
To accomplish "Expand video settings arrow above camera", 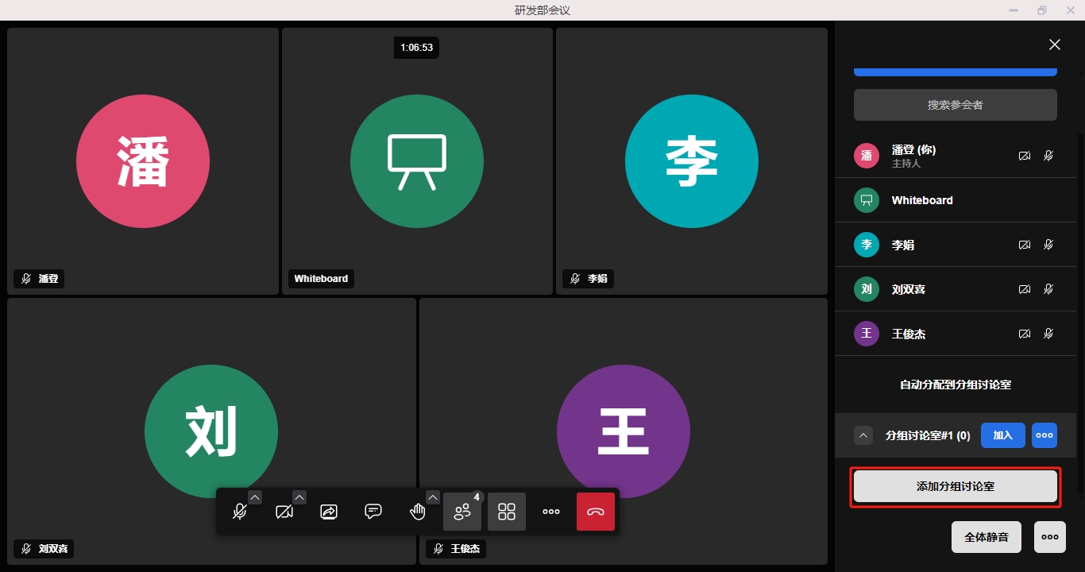I will [x=299, y=497].
